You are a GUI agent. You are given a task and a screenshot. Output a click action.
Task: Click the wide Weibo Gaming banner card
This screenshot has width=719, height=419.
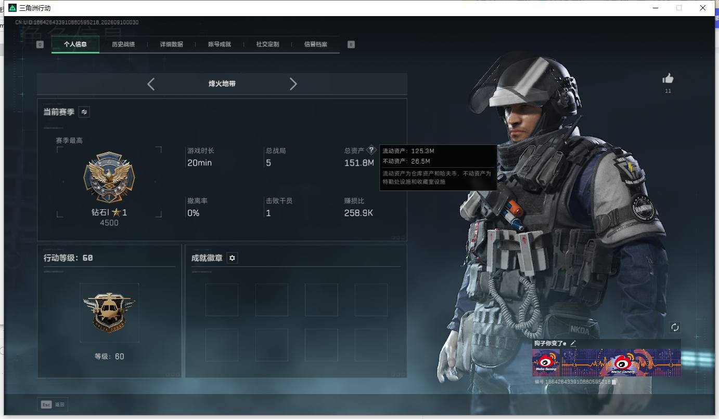click(621, 362)
